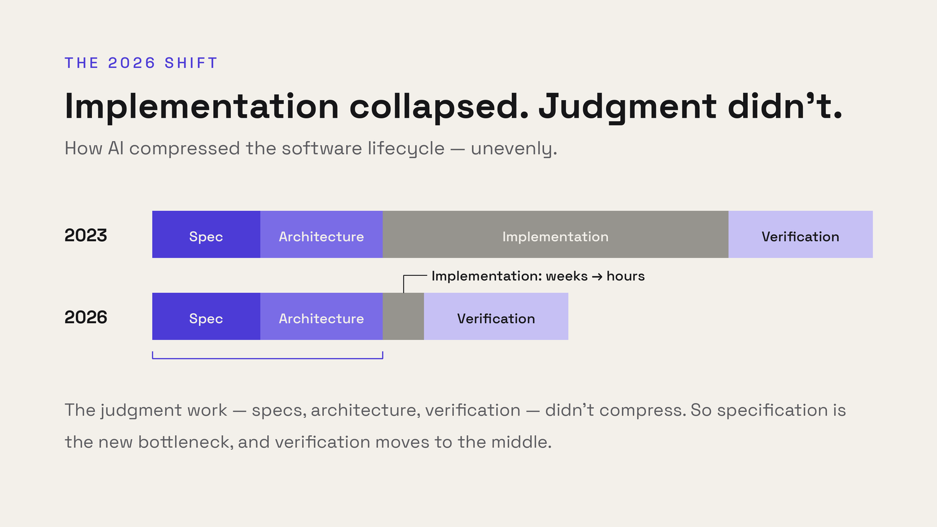
Task: Select the 2026 Verification segment
Action: [496, 316]
